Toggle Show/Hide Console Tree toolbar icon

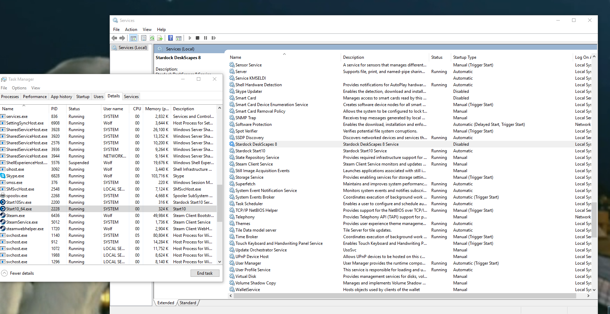point(133,38)
